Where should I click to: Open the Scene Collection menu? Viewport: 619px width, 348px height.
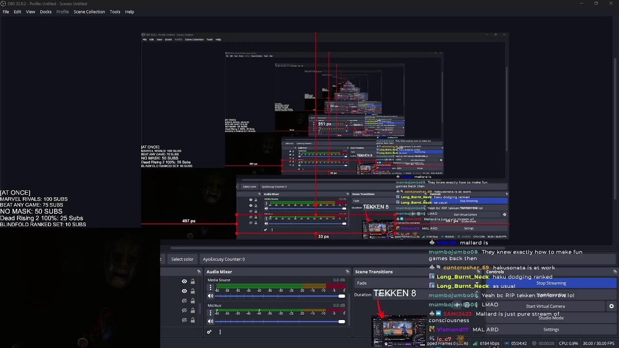(x=89, y=12)
